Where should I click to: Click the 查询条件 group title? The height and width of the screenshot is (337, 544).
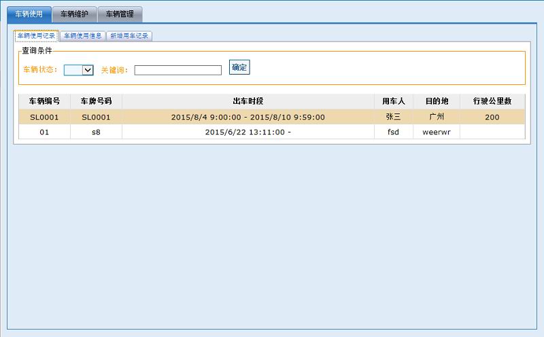pyautogui.click(x=37, y=51)
